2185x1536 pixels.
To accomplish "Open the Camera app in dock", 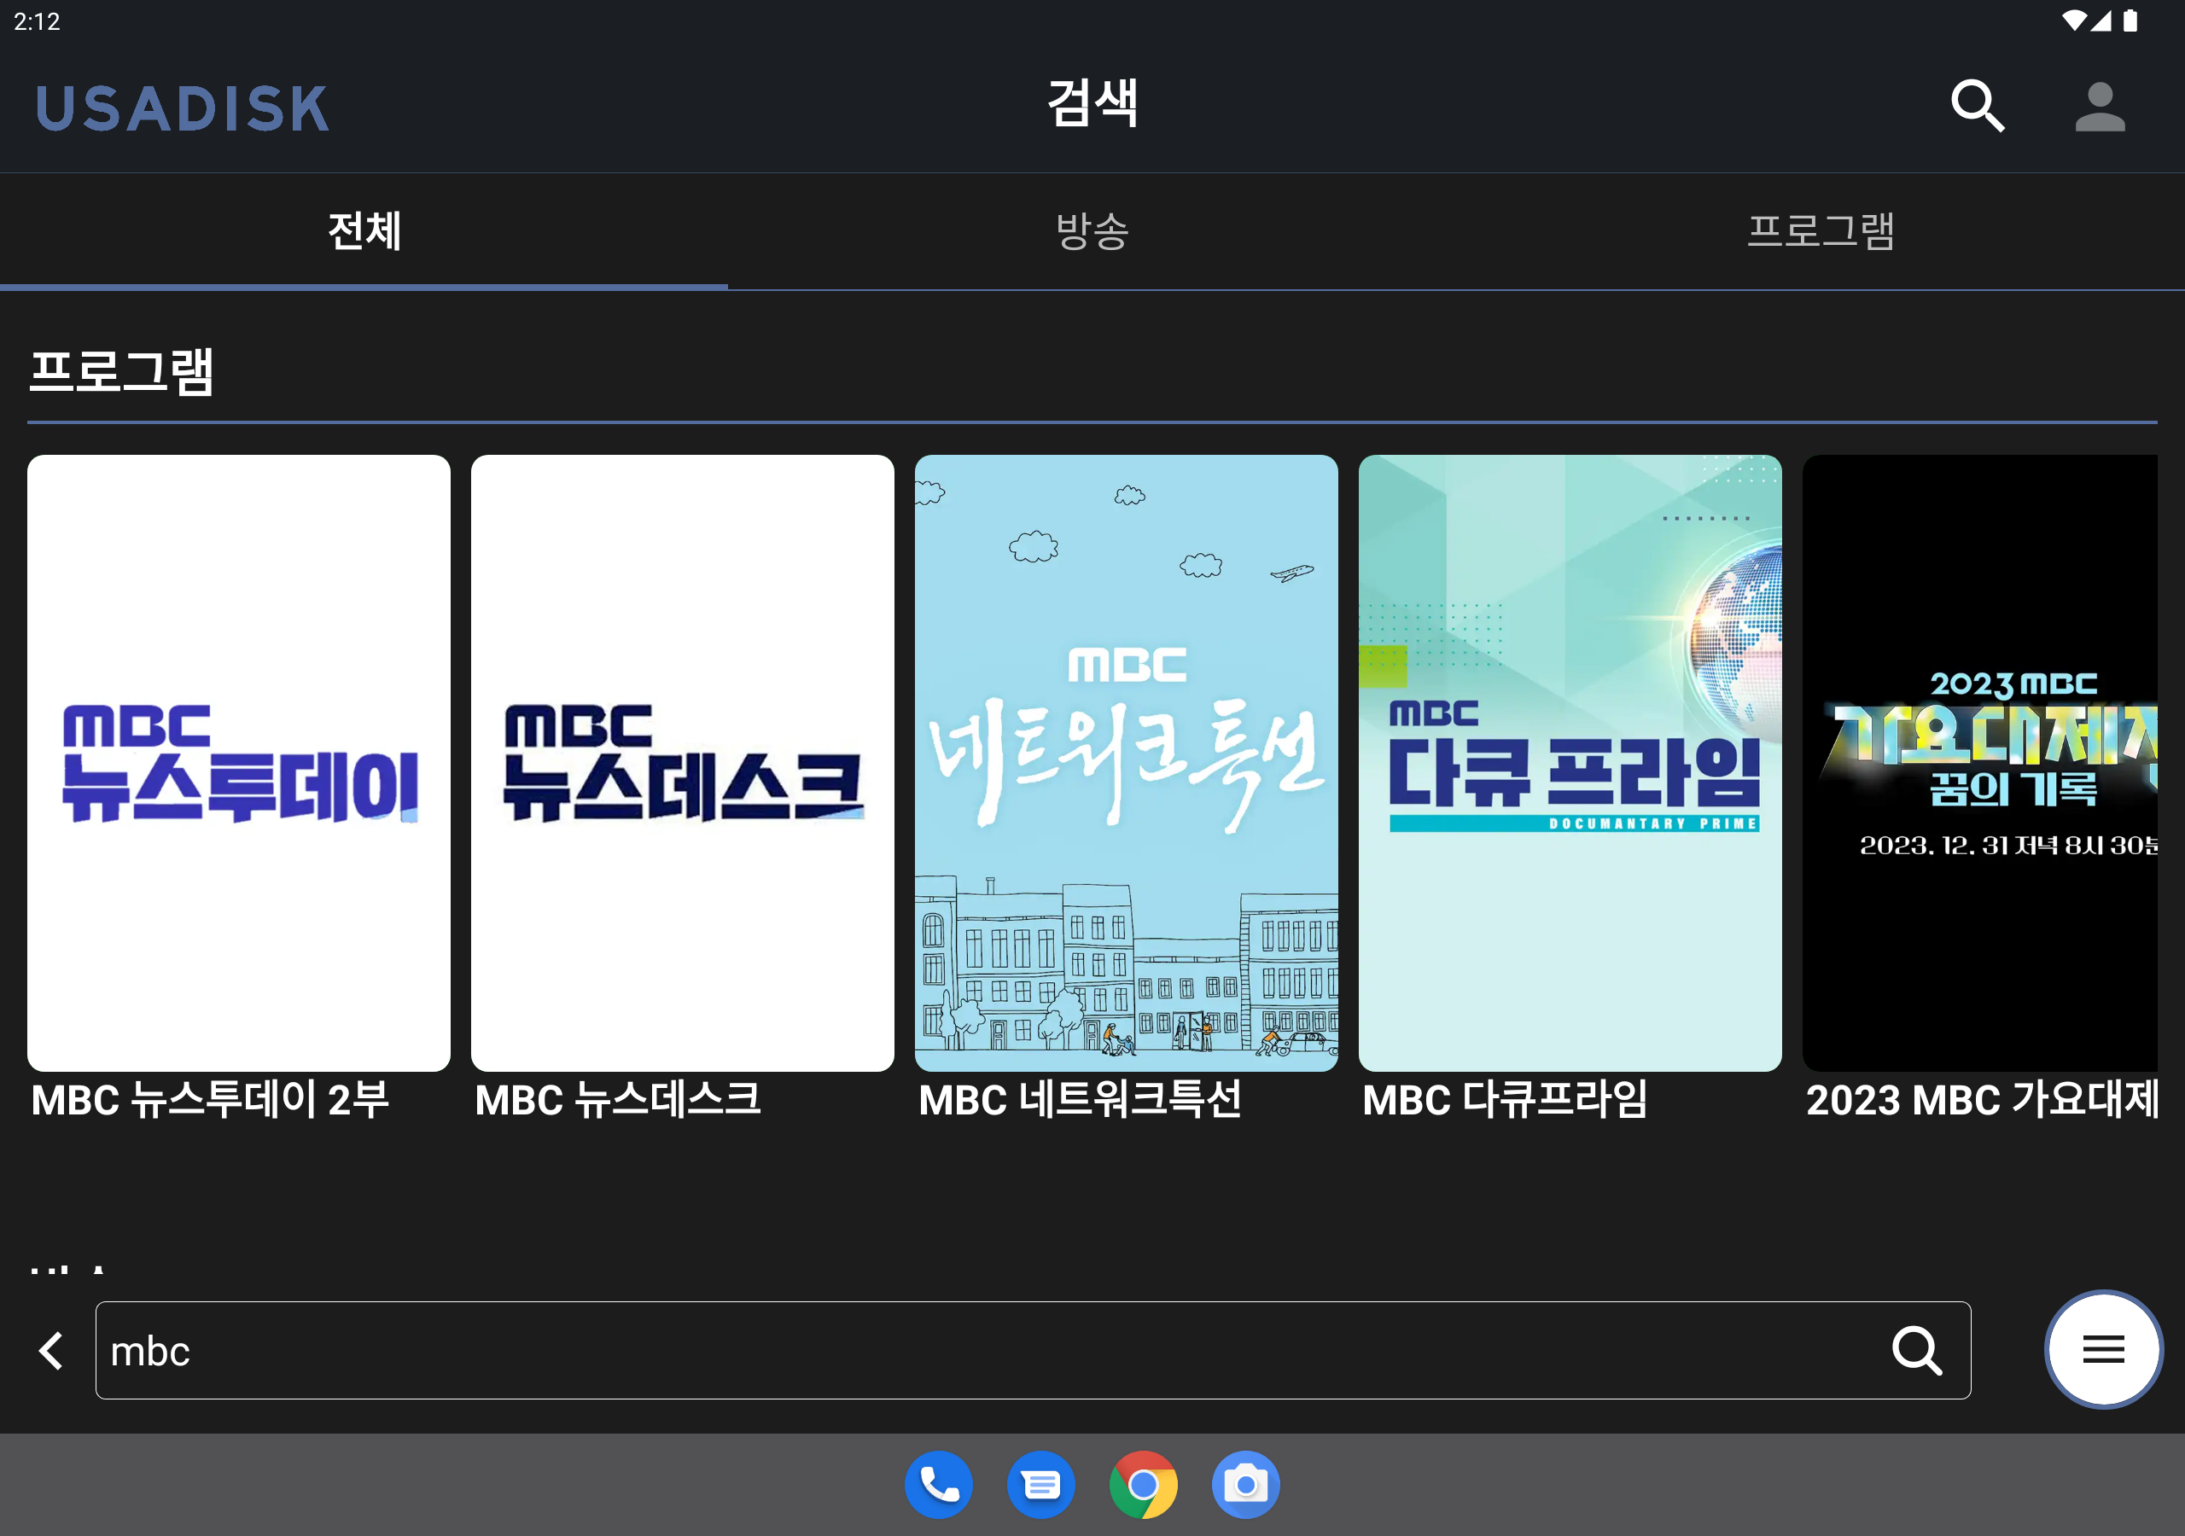I will tap(1246, 1484).
